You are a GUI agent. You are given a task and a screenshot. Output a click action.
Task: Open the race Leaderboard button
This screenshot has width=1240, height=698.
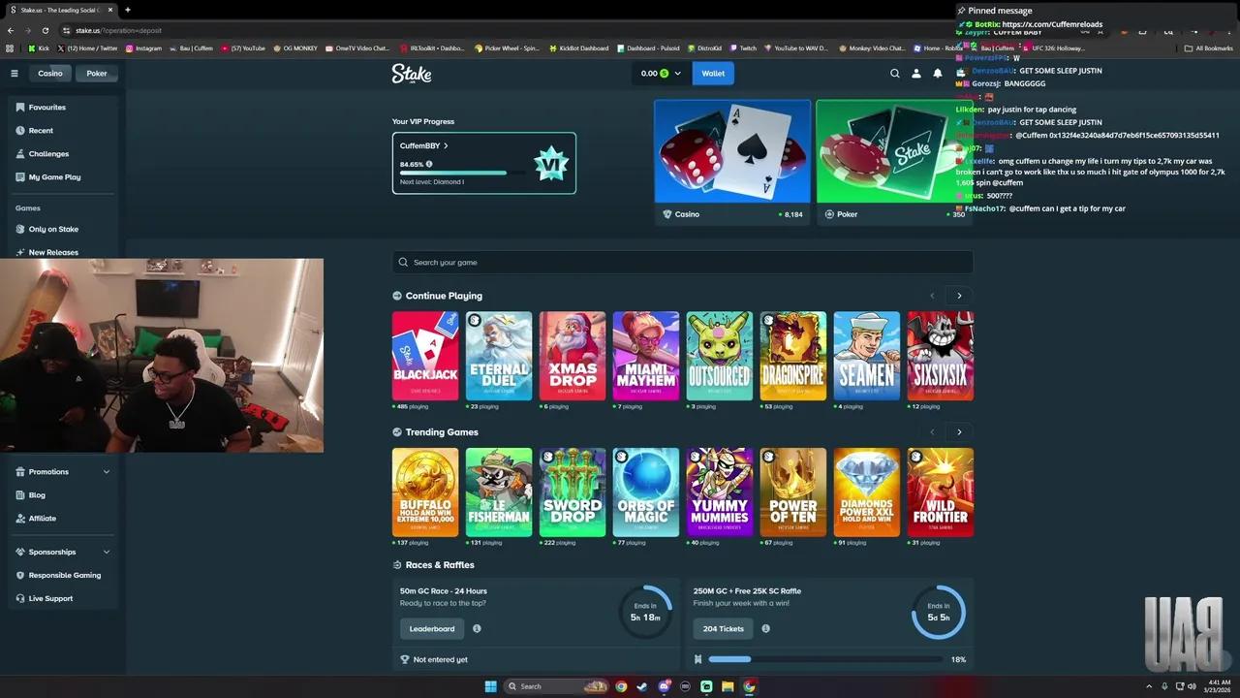431,628
